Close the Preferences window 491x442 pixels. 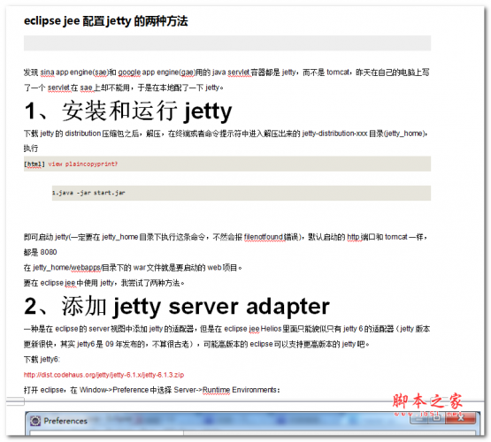pos(461,417)
